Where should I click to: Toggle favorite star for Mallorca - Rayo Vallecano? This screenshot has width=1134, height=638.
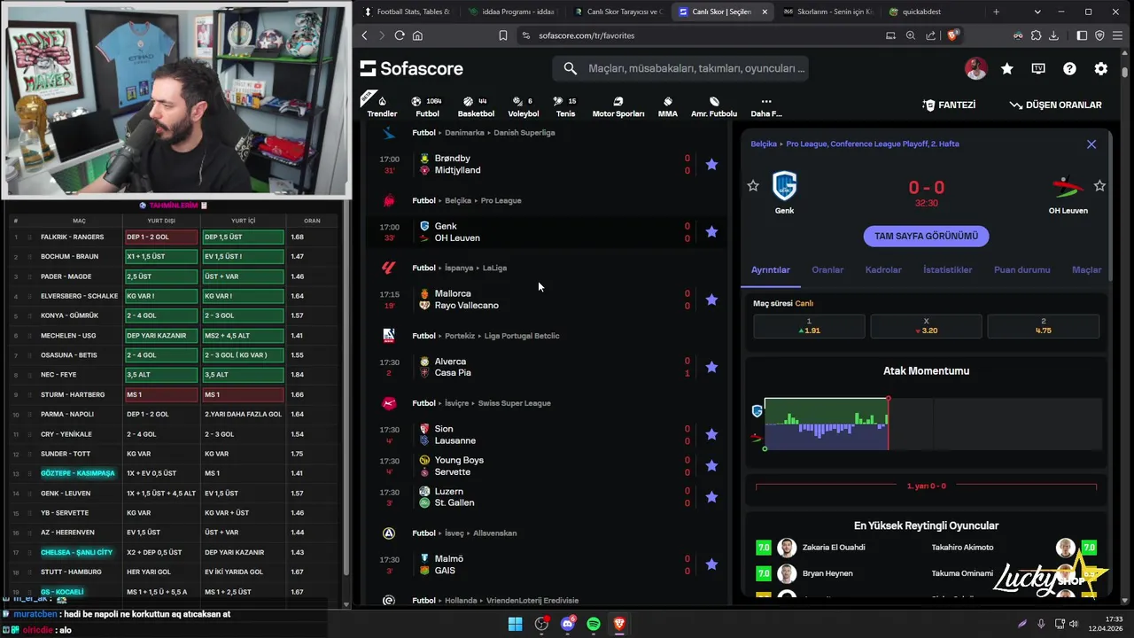(711, 300)
